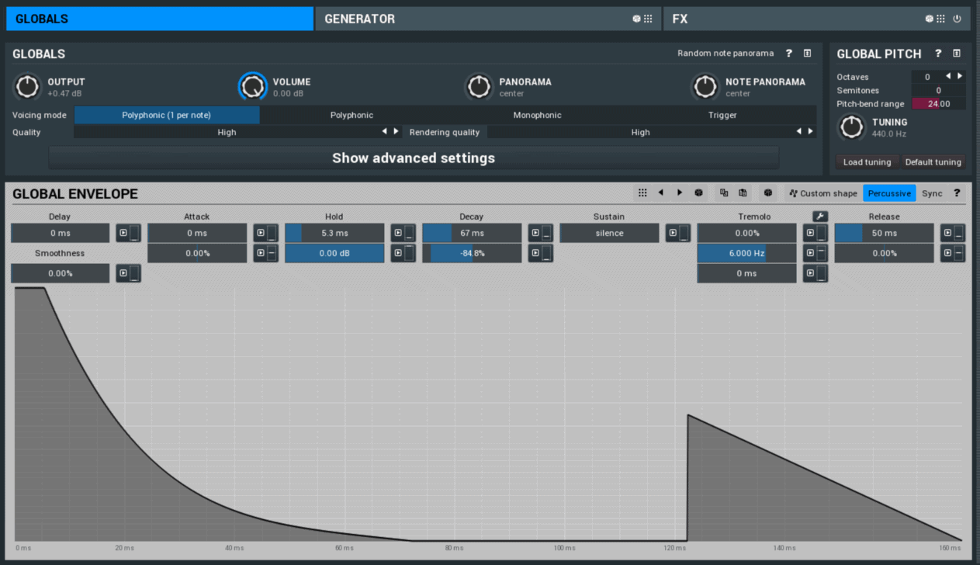Increase Rendering quality with right arrow
The height and width of the screenshot is (565, 980).
pos(810,132)
